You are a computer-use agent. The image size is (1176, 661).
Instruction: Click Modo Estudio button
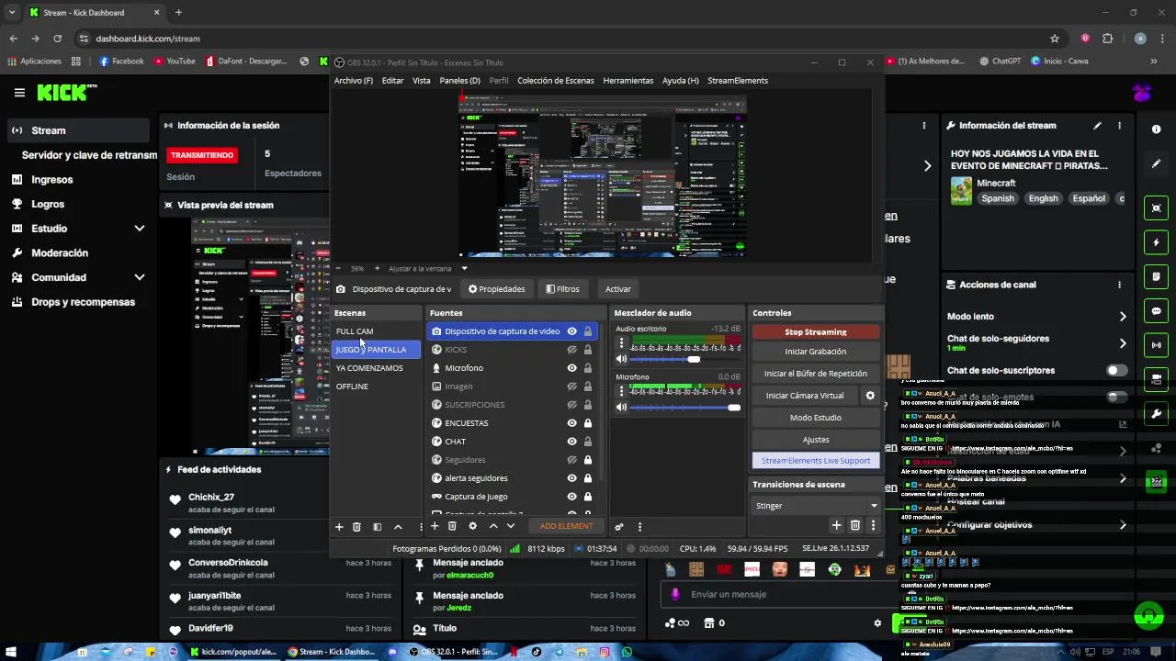816,418
